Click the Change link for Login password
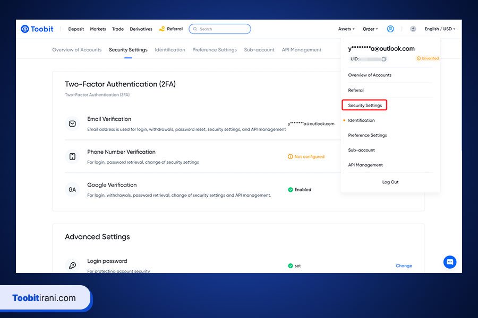 pyautogui.click(x=404, y=266)
